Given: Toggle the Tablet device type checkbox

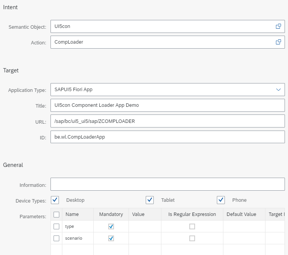Looking at the screenshot, I should point(150,200).
